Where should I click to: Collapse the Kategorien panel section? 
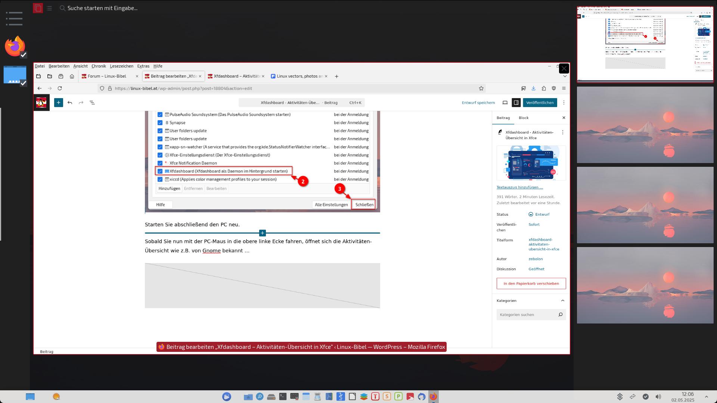pos(562,301)
